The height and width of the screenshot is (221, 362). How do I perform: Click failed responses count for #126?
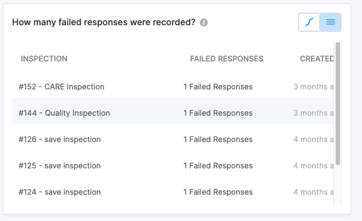pos(218,139)
